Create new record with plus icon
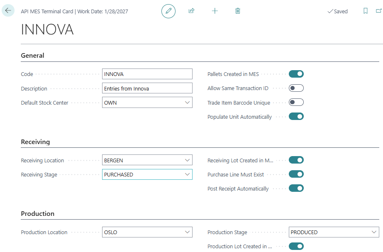This screenshot has height=252, width=383. click(215, 11)
